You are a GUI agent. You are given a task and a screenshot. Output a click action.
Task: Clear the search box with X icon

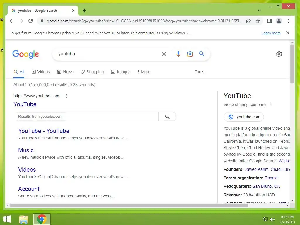(x=164, y=54)
